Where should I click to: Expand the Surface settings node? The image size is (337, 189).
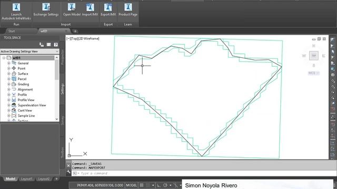pos(9,73)
